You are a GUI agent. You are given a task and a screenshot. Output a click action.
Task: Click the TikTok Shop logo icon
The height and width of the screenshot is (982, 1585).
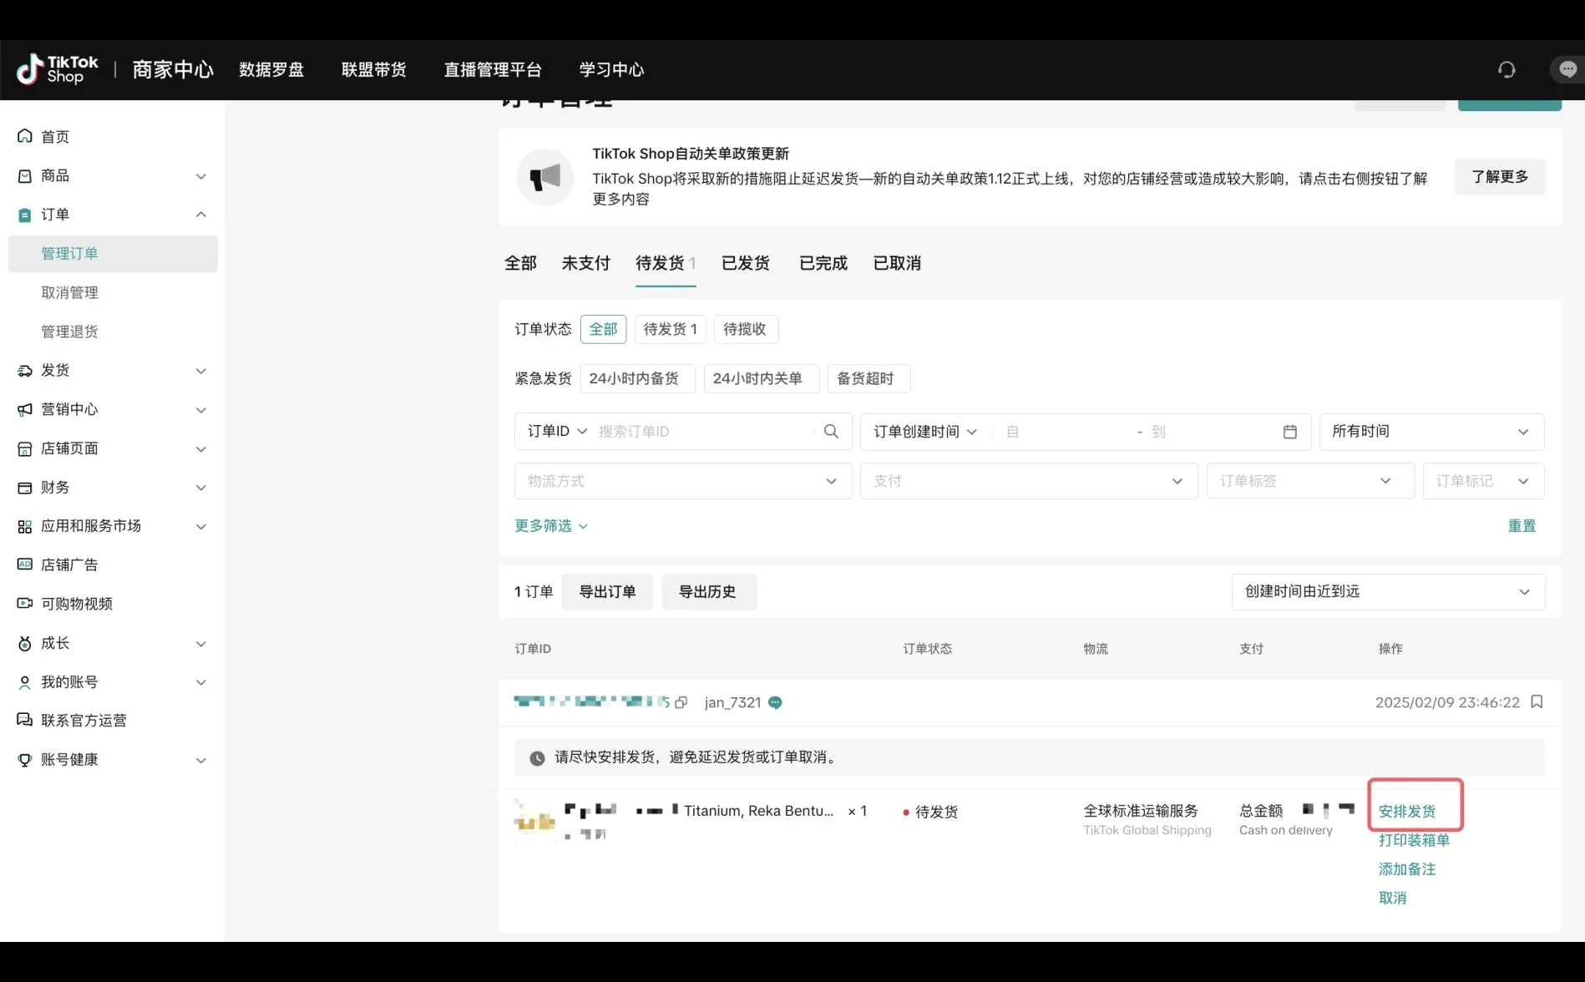29,69
